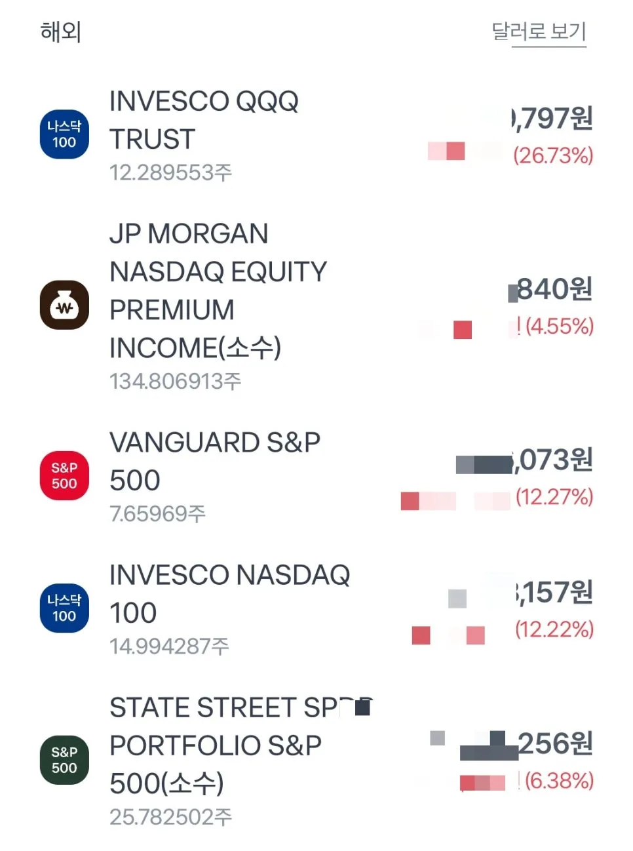Click the 134.806913주 share quantity

tap(175, 381)
